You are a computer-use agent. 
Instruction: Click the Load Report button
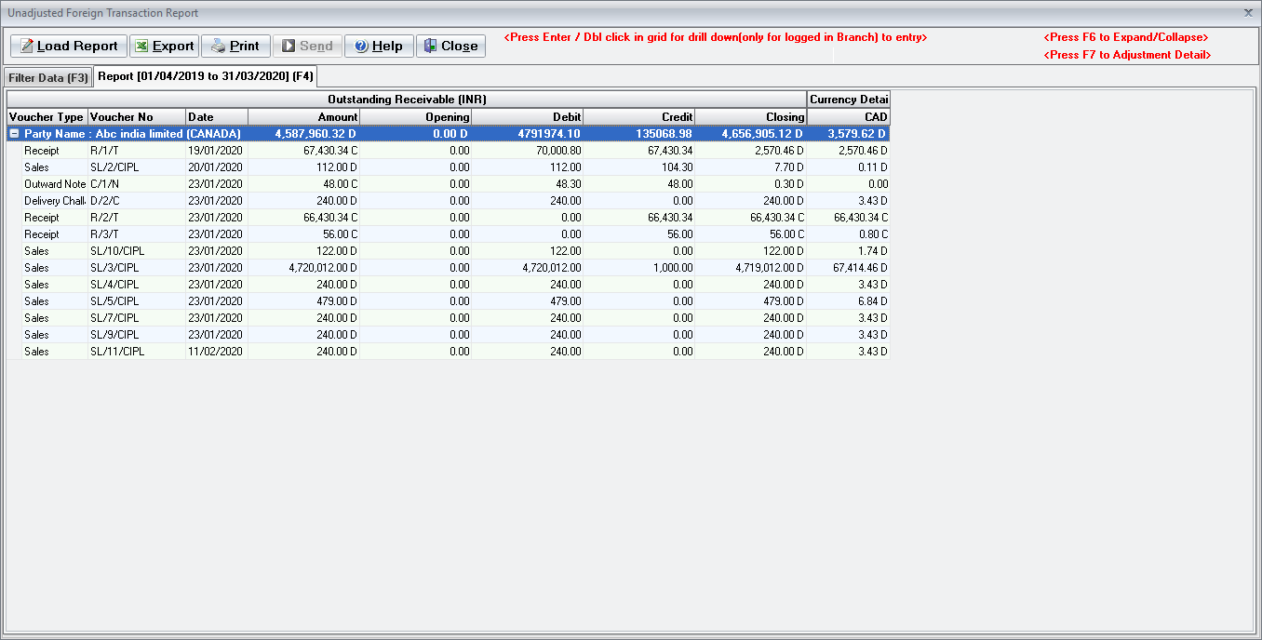point(68,46)
